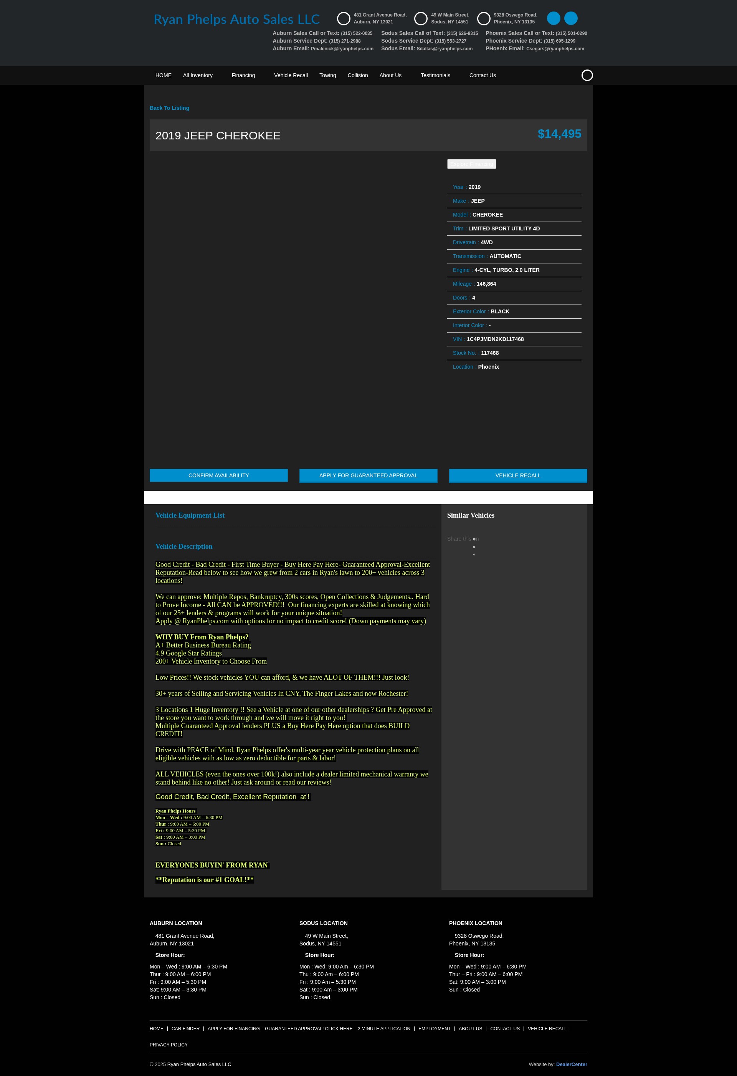Select Towing in the navigation bar
This screenshot has height=1076, width=737.
pyautogui.click(x=328, y=76)
